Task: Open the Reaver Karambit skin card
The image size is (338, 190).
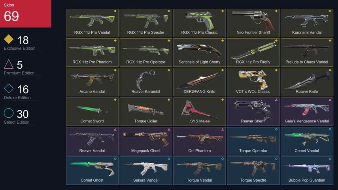Action: click(146, 82)
